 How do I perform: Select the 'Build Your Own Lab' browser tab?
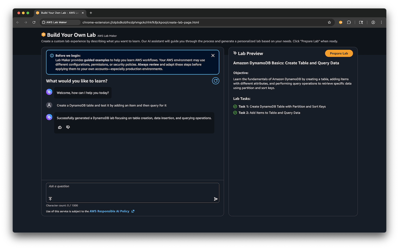(60, 13)
